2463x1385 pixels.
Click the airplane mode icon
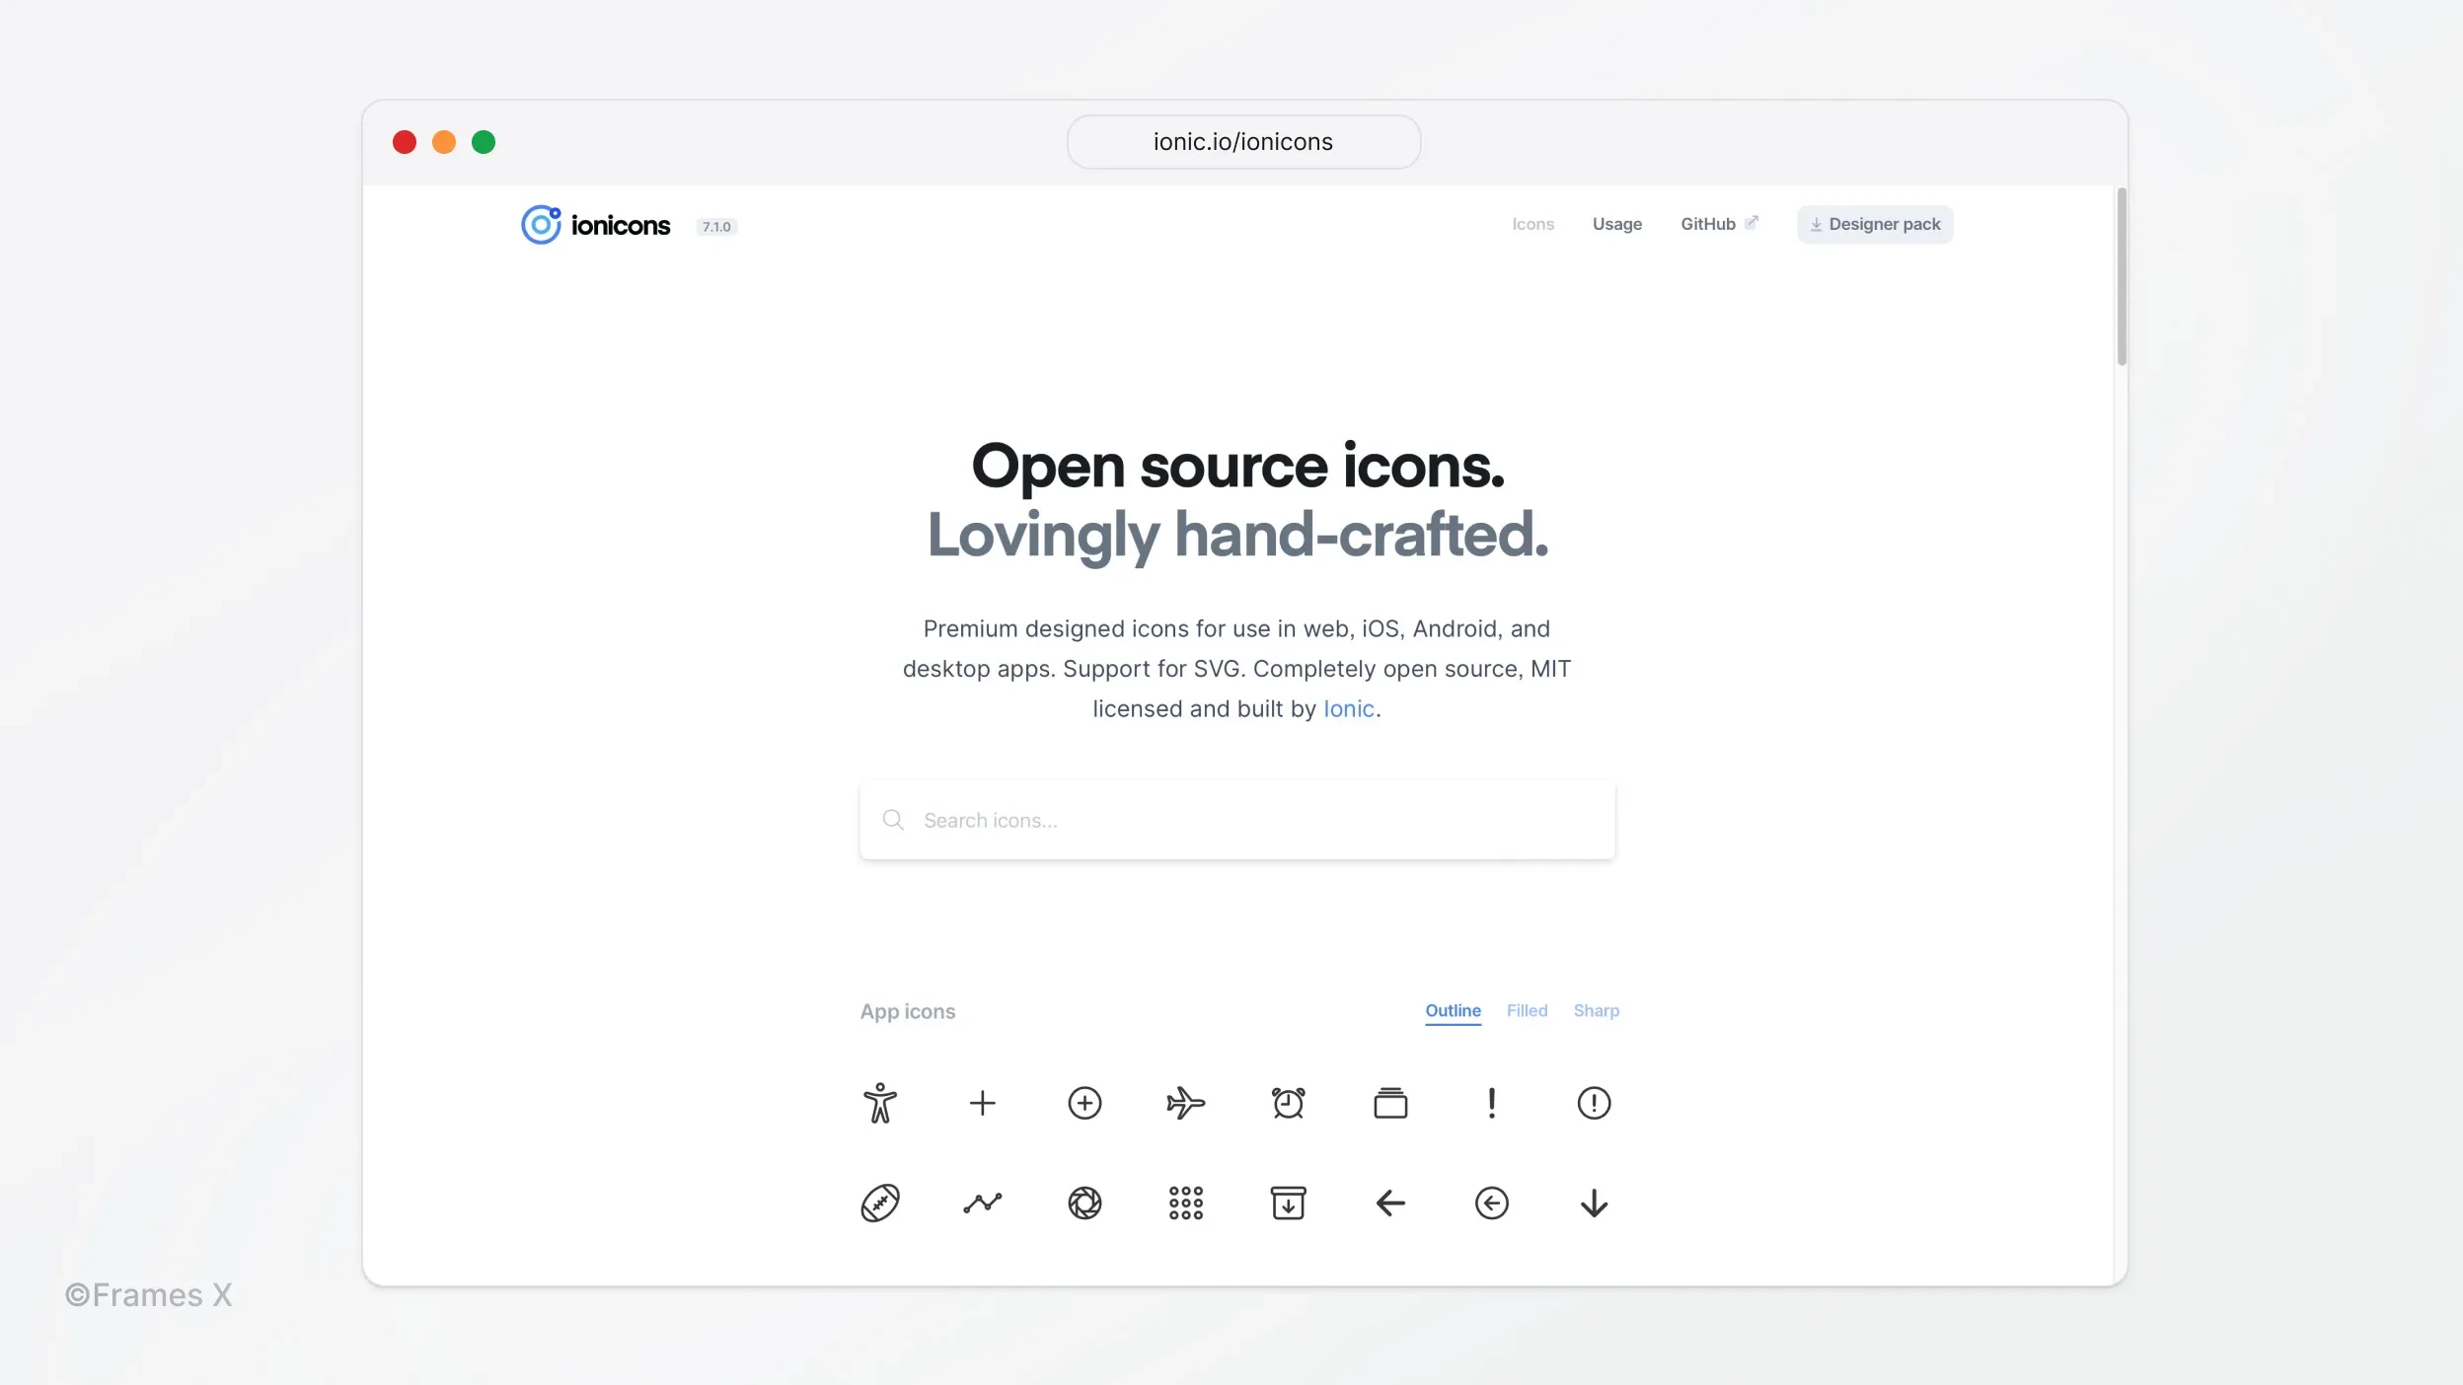click(x=1186, y=1103)
